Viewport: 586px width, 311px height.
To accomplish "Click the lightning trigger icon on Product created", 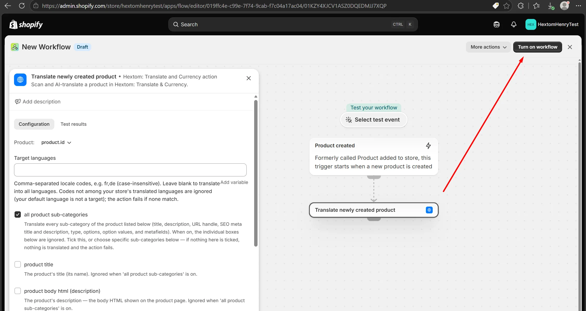I will 429,145.
